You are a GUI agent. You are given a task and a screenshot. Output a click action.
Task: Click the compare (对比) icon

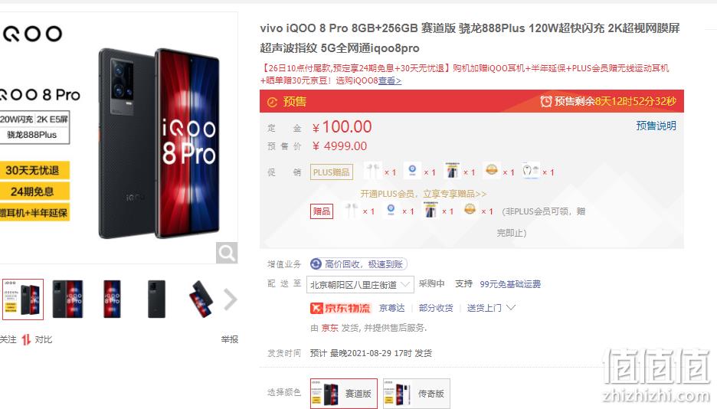point(26,339)
